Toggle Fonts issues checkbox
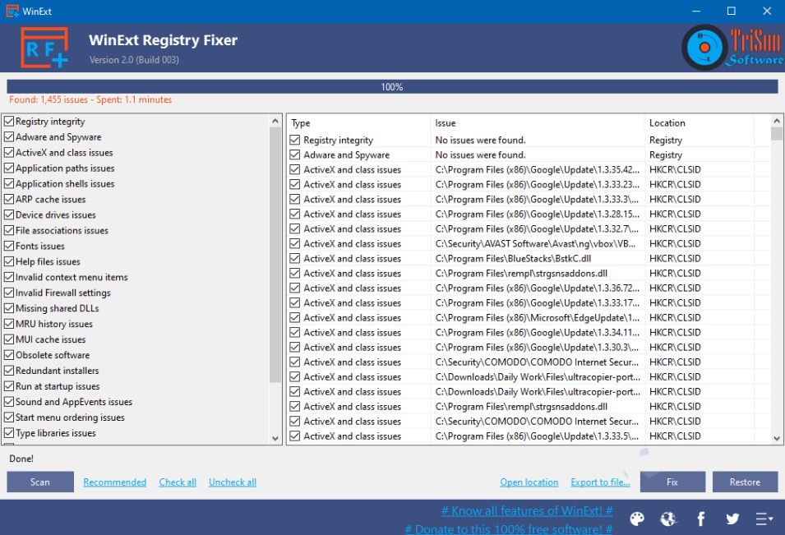Image resolution: width=785 pixels, height=535 pixels. [x=9, y=247]
